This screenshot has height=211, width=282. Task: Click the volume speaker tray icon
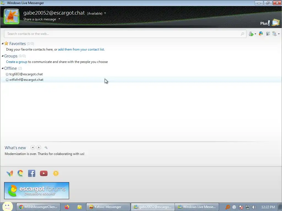click(x=254, y=207)
